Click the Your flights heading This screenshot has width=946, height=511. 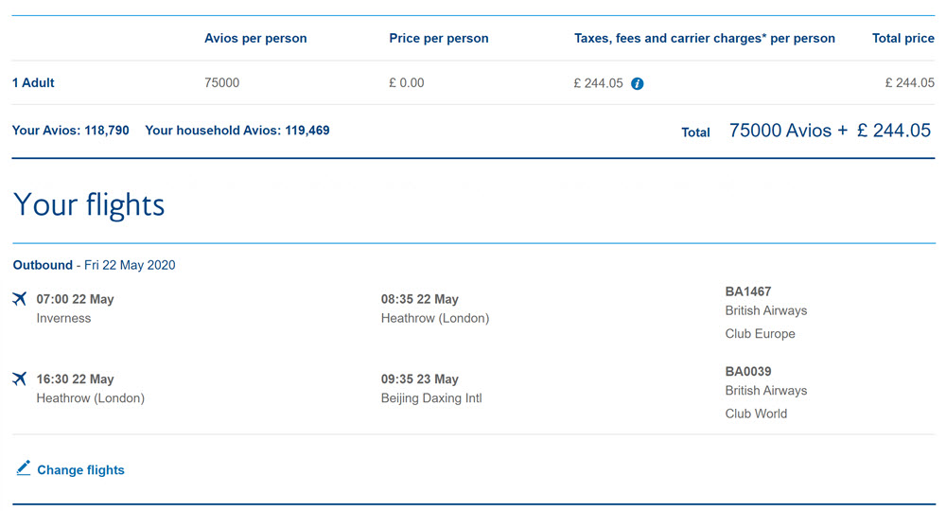pyautogui.click(x=89, y=204)
